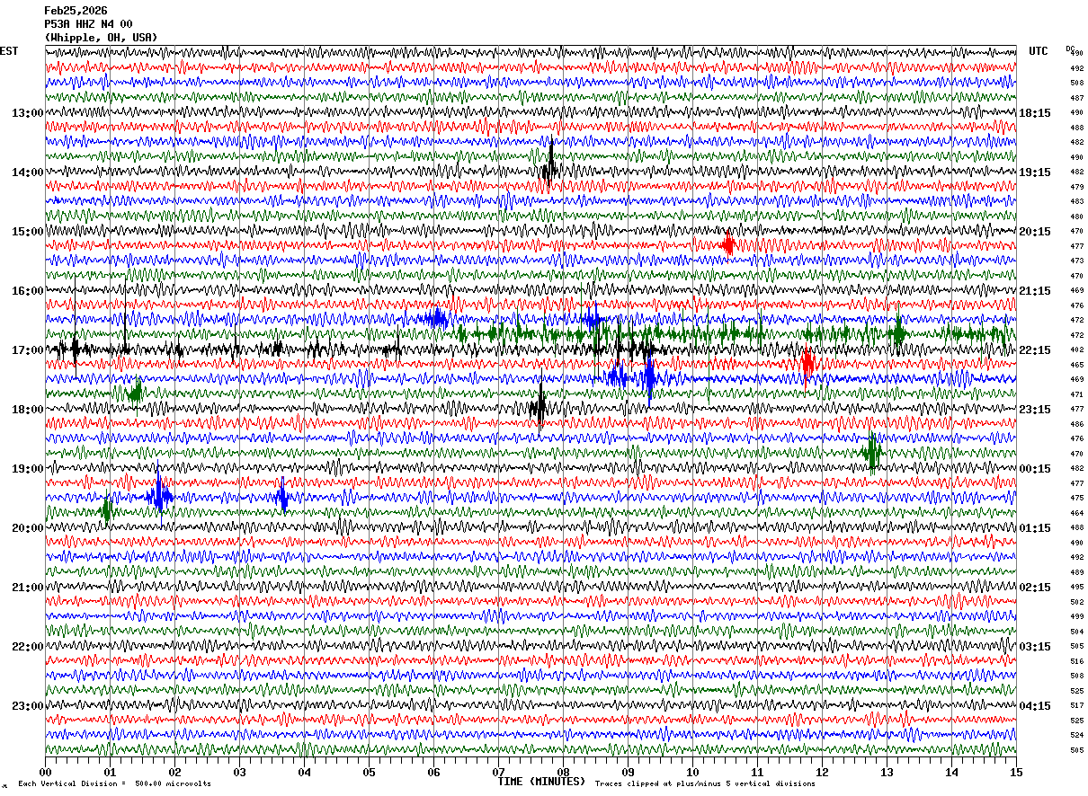This screenshot has width=1088, height=796.
Task: Click the black spike on the 18:00 trace
Action: 540,406
